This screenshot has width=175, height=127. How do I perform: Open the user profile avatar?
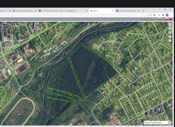pos(167,15)
